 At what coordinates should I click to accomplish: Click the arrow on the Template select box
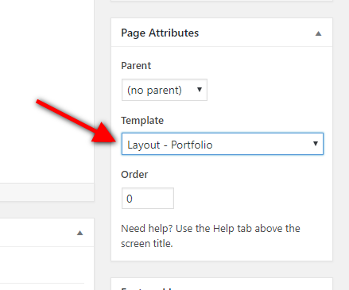coord(316,144)
